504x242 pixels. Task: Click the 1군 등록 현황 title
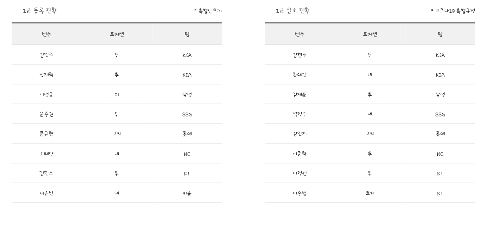coord(39,11)
